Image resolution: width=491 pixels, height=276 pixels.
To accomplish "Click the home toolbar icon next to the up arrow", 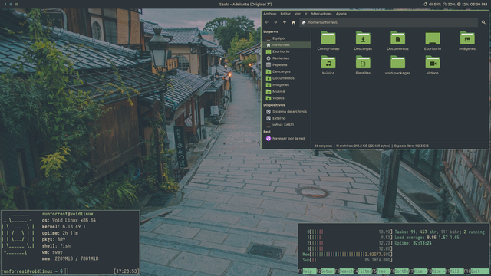I will coord(293,22).
